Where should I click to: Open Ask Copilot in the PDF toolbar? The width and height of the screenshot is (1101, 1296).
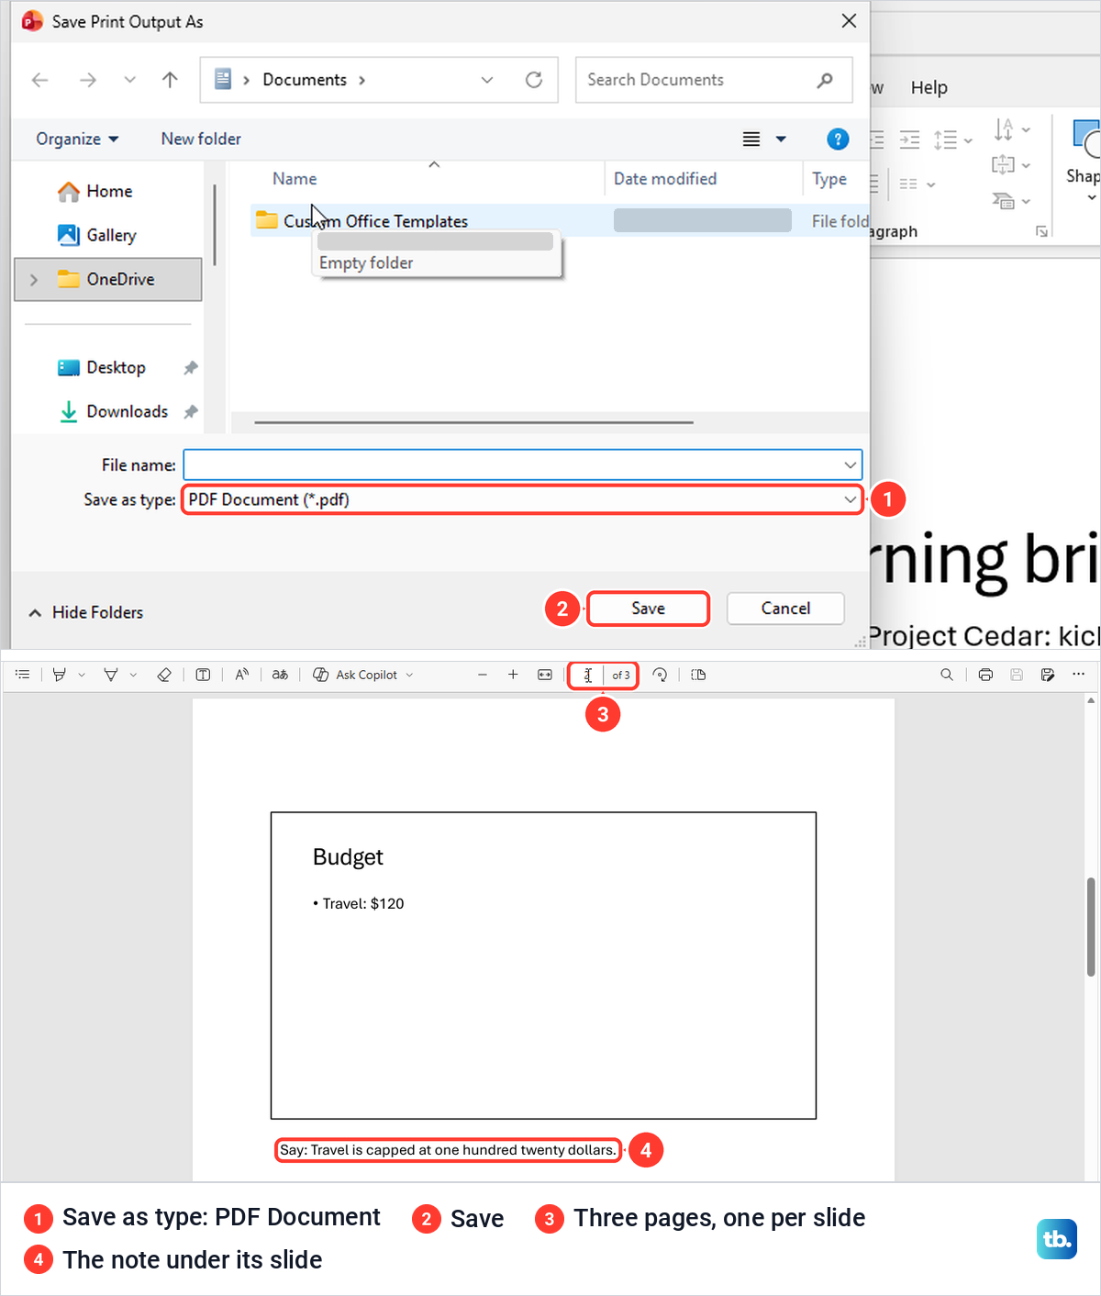coord(363,675)
